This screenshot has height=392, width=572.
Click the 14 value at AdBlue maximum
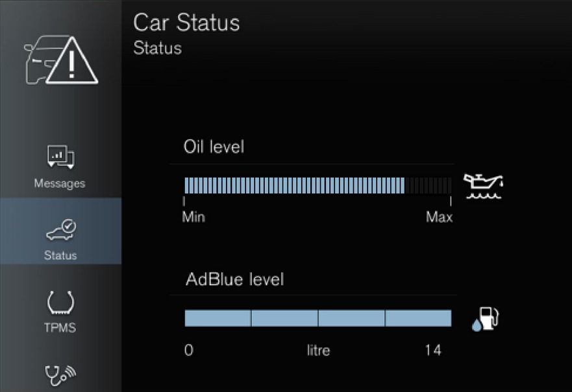coord(433,350)
